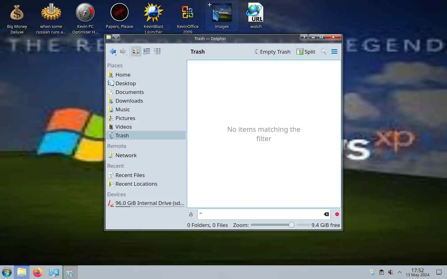Screen dimensions: 447x279
Task: Split the Dolphin view
Action: tap(306, 52)
